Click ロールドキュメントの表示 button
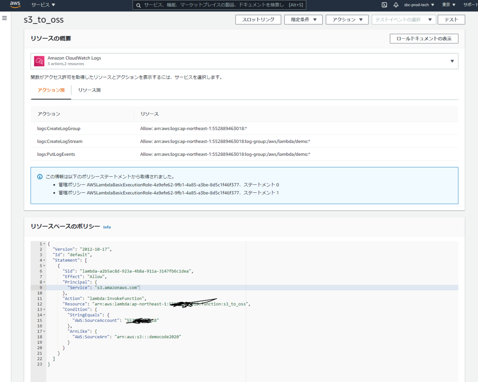 pos(424,39)
